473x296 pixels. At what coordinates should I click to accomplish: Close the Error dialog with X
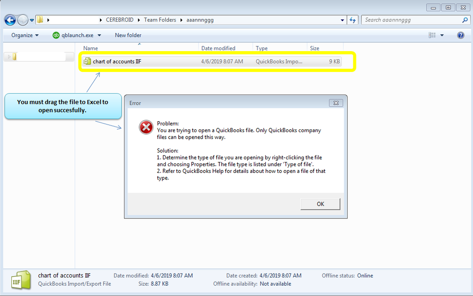pos(336,103)
